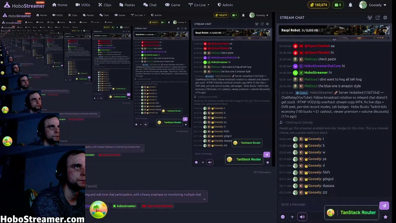Click the shield badge on "i dint want" message
The image size is (396, 223).
click(301, 80)
